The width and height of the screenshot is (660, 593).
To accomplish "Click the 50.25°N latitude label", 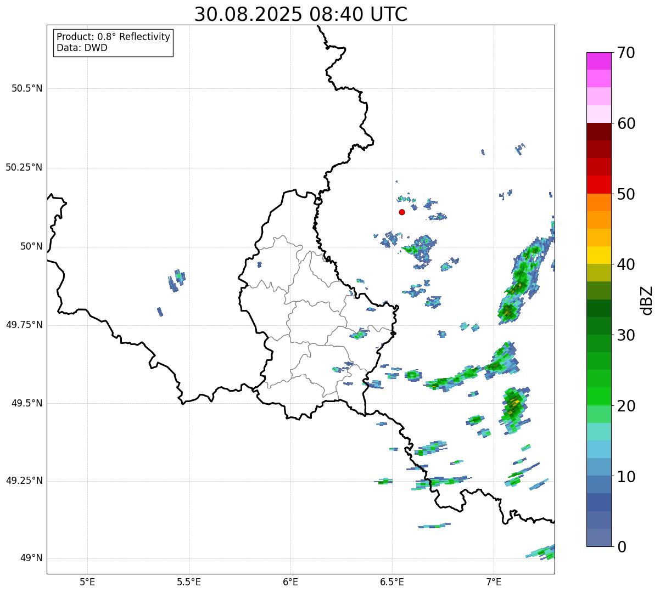I will [24, 167].
